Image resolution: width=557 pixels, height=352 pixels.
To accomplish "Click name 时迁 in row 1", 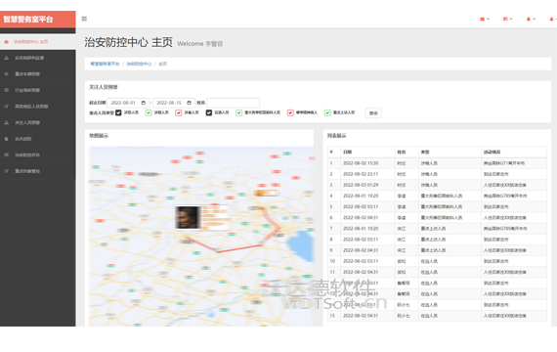I will pos(402,163).
